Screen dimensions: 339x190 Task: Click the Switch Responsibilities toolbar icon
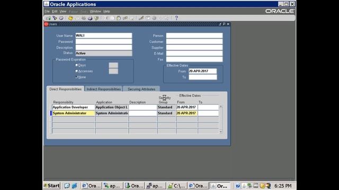(x=84, y=18)
